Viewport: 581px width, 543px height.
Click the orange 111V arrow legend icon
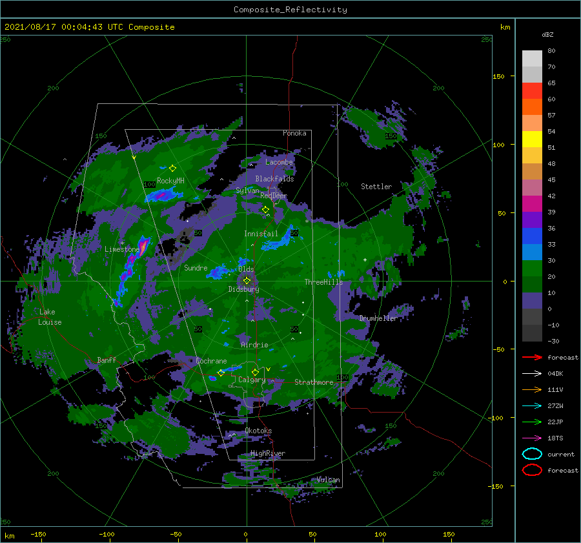pos(532,389)
